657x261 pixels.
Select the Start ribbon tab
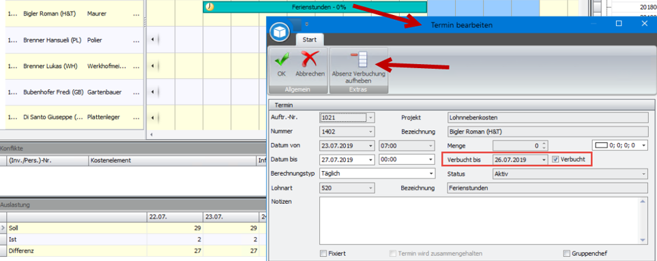[x=309, y=40]
